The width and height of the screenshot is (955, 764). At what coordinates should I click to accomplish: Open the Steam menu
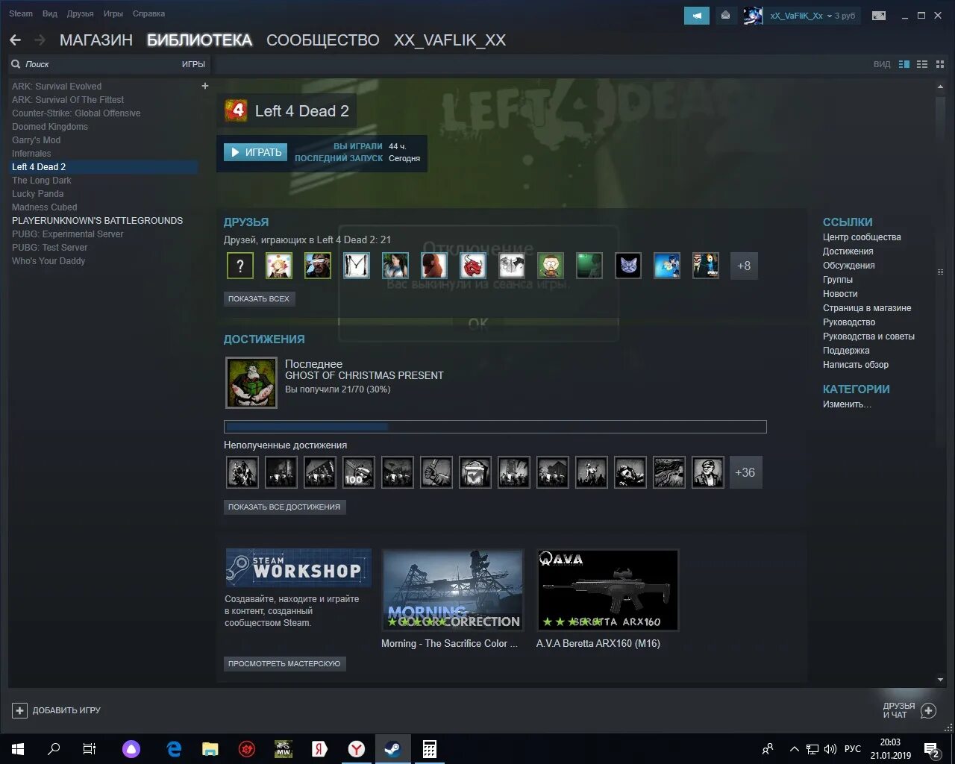(21, 13)
